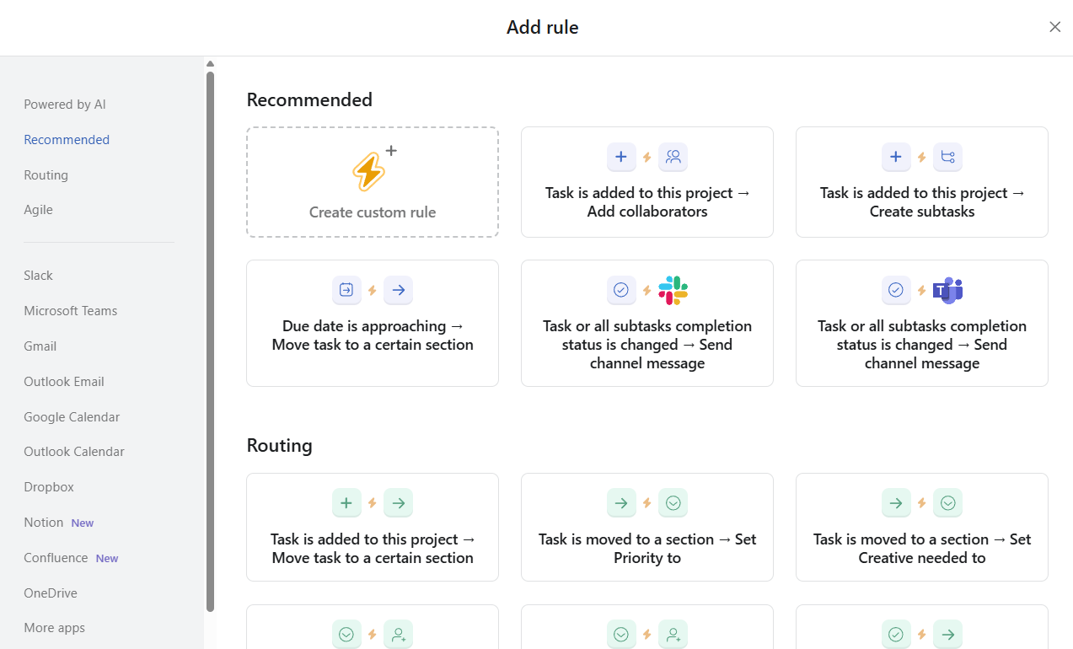Choose the Task added to project → Add collaborators rule

[646, 182]
